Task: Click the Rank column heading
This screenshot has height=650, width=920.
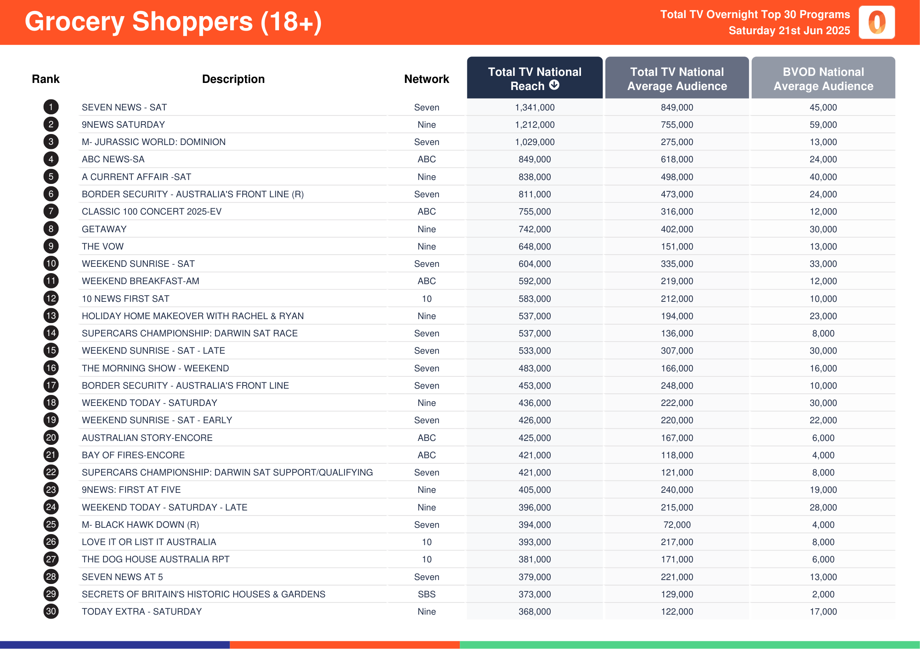Action: (46, 79)
